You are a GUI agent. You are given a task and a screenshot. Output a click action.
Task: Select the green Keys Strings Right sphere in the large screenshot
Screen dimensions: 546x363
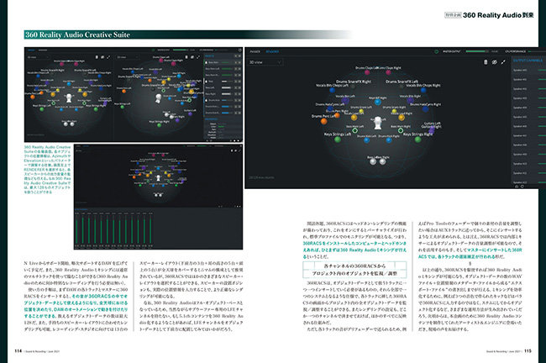(x=417, y=139)
